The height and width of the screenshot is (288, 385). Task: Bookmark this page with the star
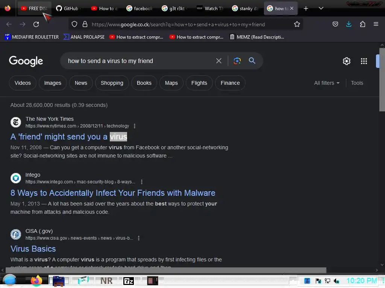pos(297,24)
